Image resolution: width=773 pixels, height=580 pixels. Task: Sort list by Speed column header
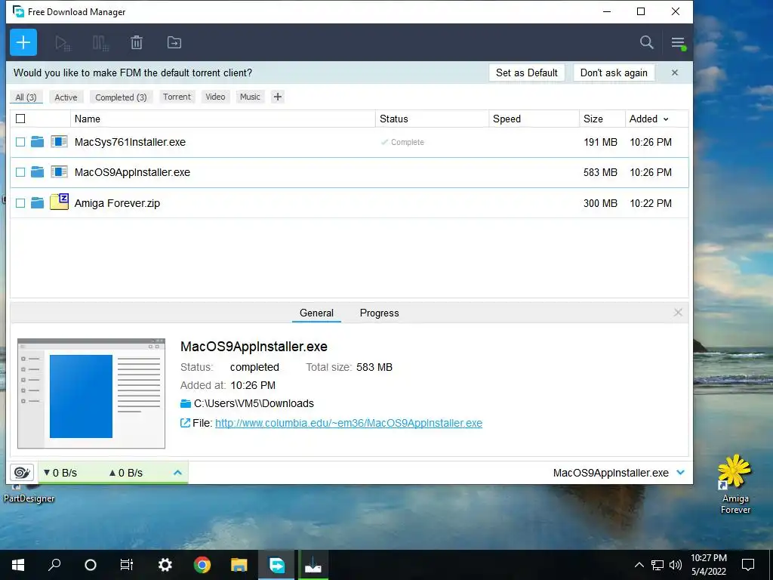[x=534, y=119]
